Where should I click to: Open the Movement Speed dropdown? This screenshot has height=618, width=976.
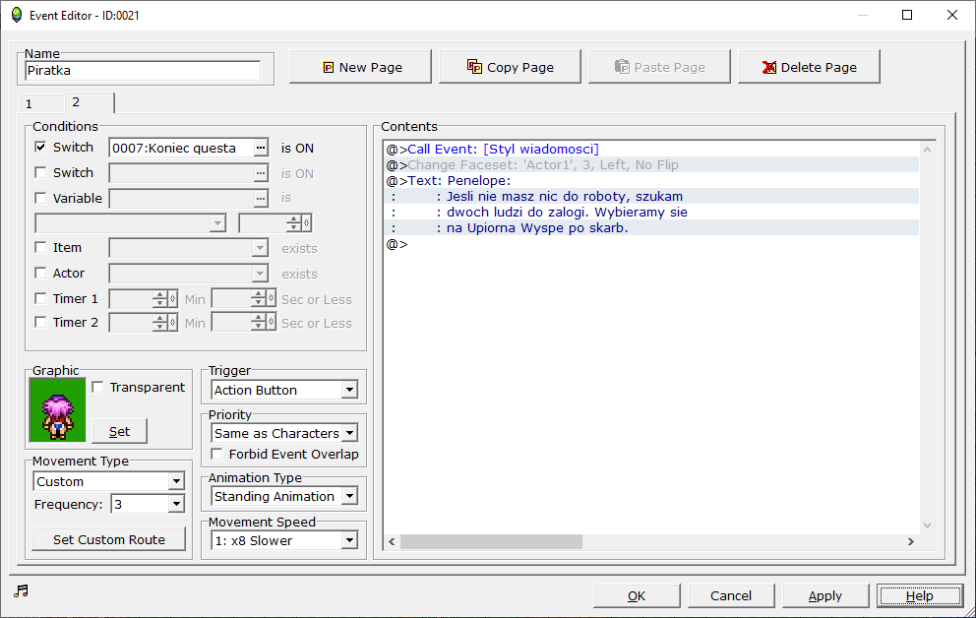pyautogui.click(x=349, y=540)
